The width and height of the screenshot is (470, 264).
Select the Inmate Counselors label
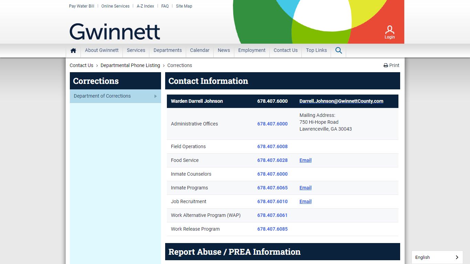[191, 174]
